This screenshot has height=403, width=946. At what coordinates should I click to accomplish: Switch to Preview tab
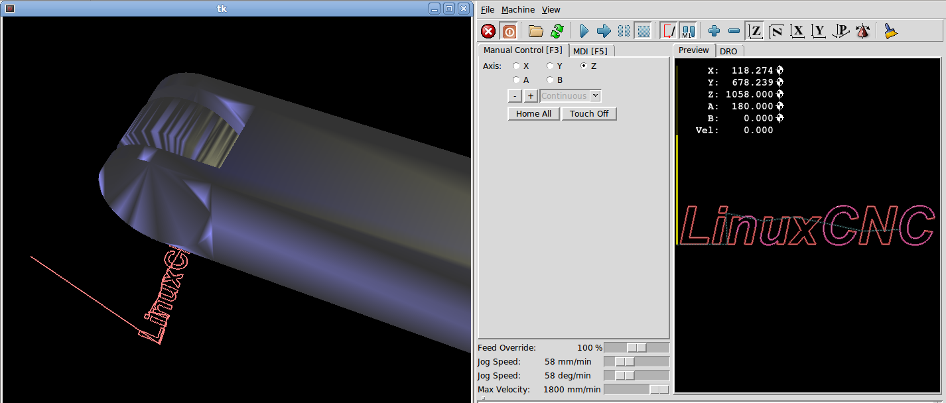click(694, 50)
